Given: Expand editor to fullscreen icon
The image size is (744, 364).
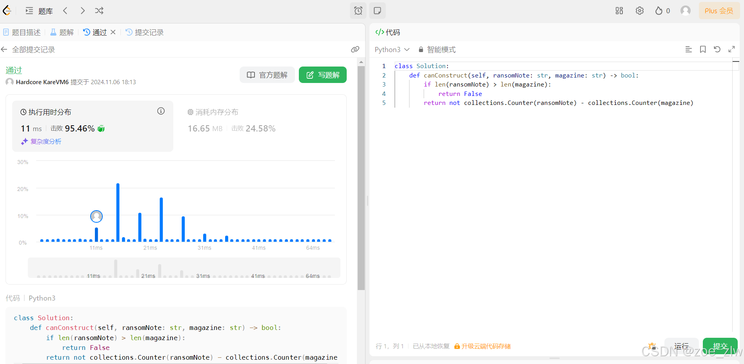Looking at the screenshot, I should pyautogui.click(x=731, y=49).
